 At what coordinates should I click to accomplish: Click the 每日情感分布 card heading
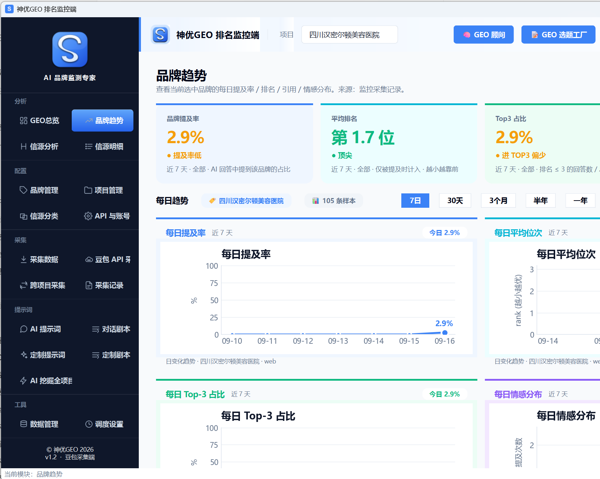click(518, 394)
